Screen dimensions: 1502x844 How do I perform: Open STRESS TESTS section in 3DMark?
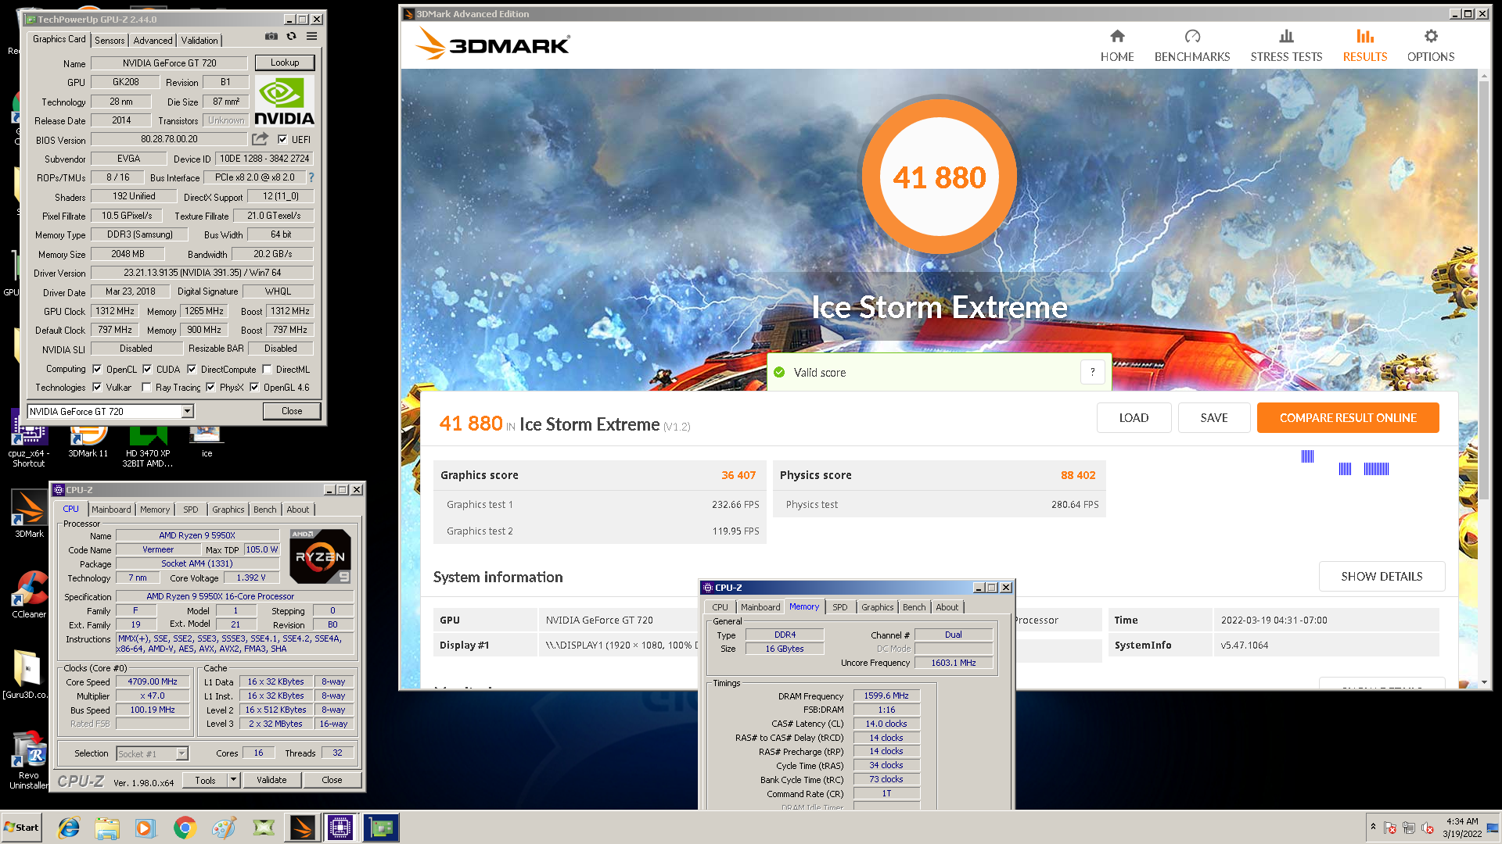pos(1286,46)
